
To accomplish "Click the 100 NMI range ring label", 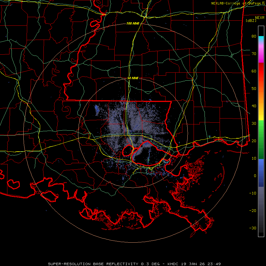I will (x=133, y=23).
